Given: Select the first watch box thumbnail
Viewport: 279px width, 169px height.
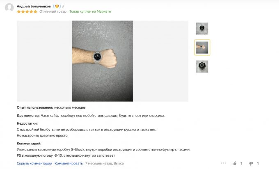Looking at the screenshot, I should 202,28.
